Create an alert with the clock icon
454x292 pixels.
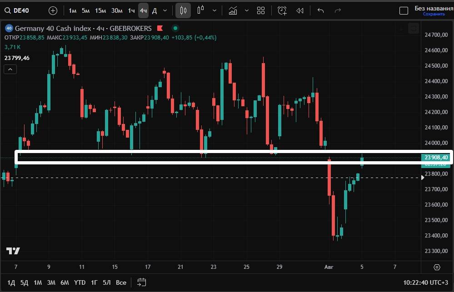pyautogui.click(x=282, y=10)
